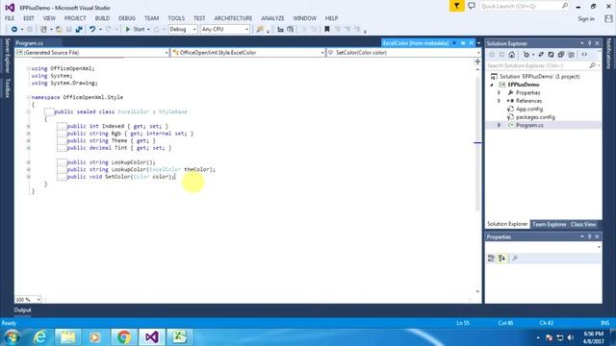The image size is (616, 346).
Task: Open the Server Explorer side tab
Action: click(7, 56)
